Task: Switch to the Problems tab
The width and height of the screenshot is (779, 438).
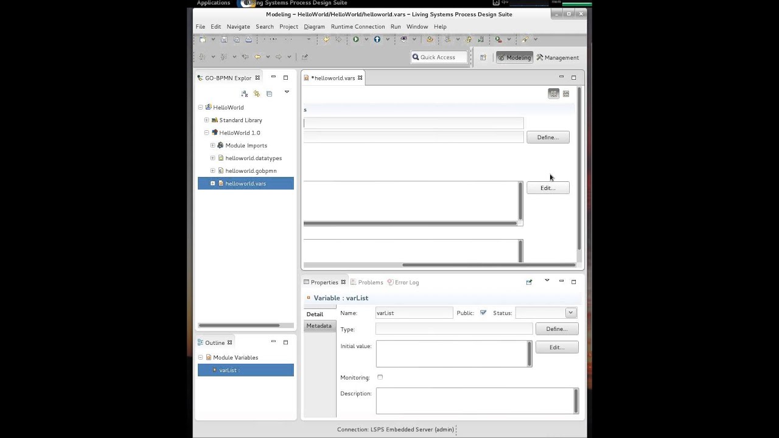Action: pos(366,282)
